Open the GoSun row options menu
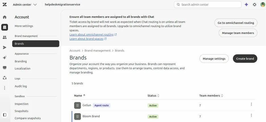 (x=252, y=104)
